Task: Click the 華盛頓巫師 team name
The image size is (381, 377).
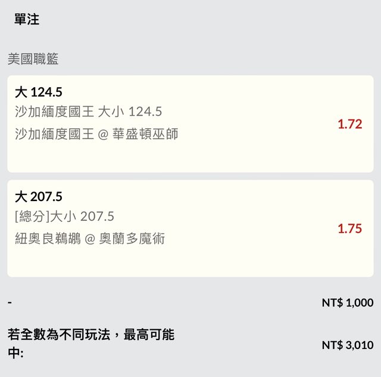Action: [145, 134]
